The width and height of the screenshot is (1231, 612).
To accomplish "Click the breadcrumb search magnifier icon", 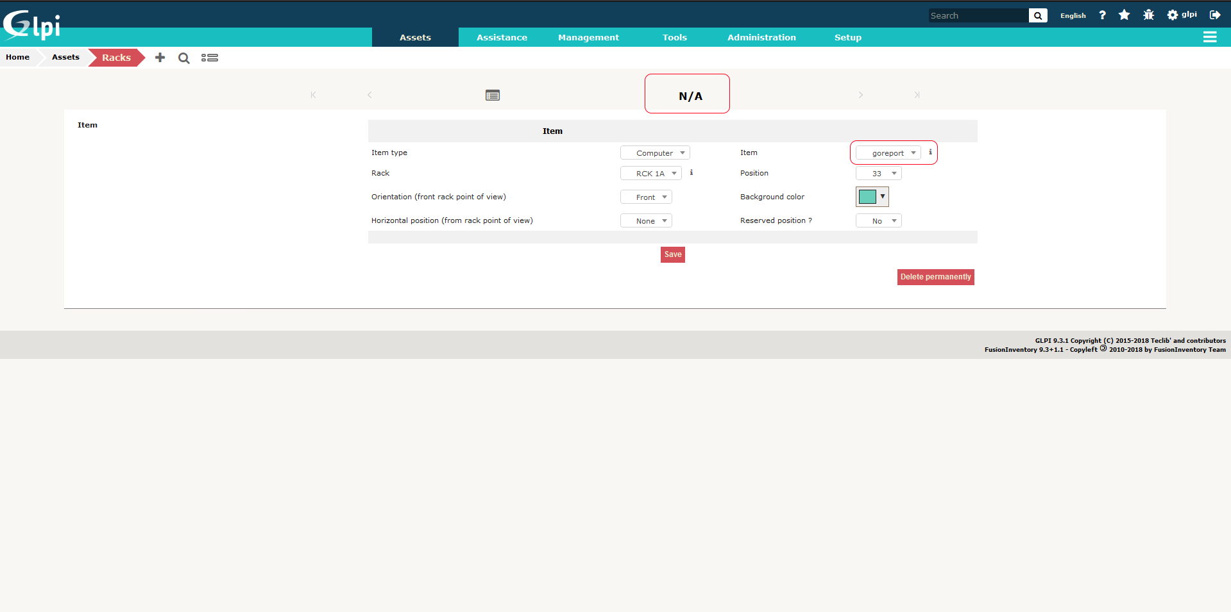I will [184, 58].
